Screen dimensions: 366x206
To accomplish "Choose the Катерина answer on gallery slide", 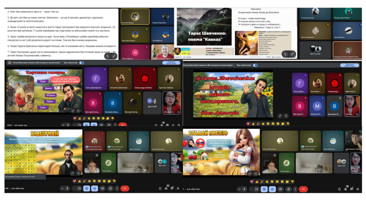I will 51,95.
